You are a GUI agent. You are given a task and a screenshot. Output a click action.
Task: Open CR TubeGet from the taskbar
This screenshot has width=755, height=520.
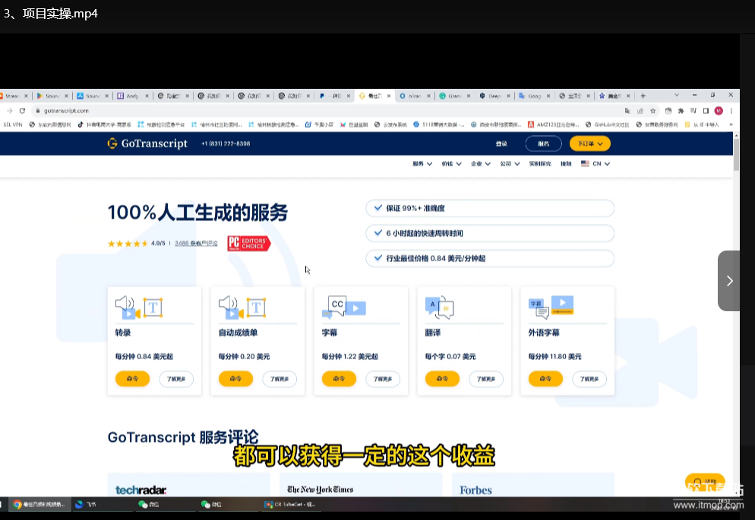[290, 504]
